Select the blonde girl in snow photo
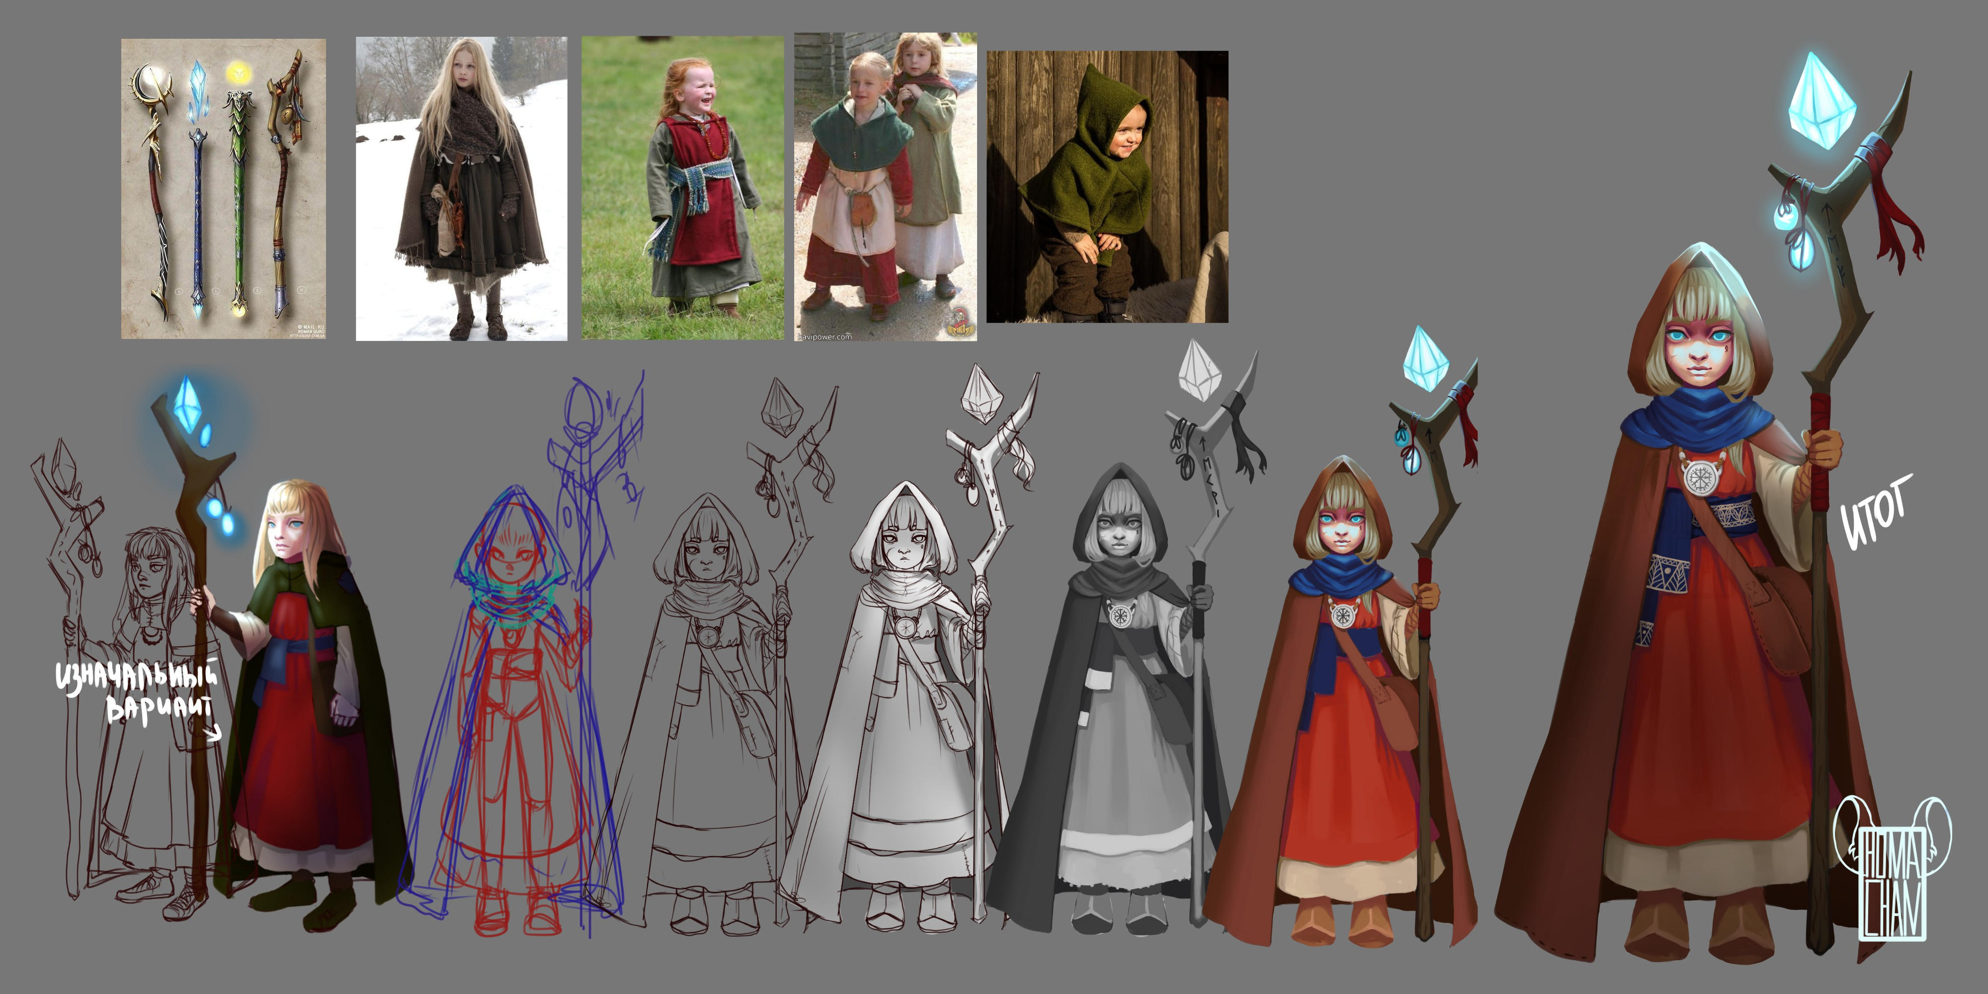 [x=461, y=188]
